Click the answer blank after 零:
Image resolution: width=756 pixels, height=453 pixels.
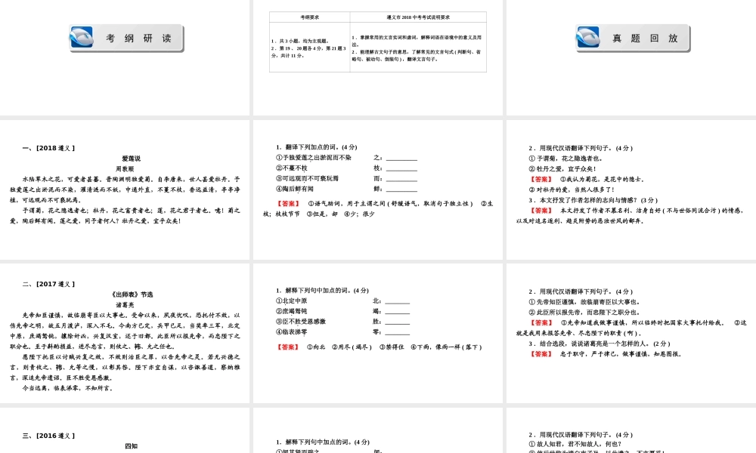pos(398,333)
